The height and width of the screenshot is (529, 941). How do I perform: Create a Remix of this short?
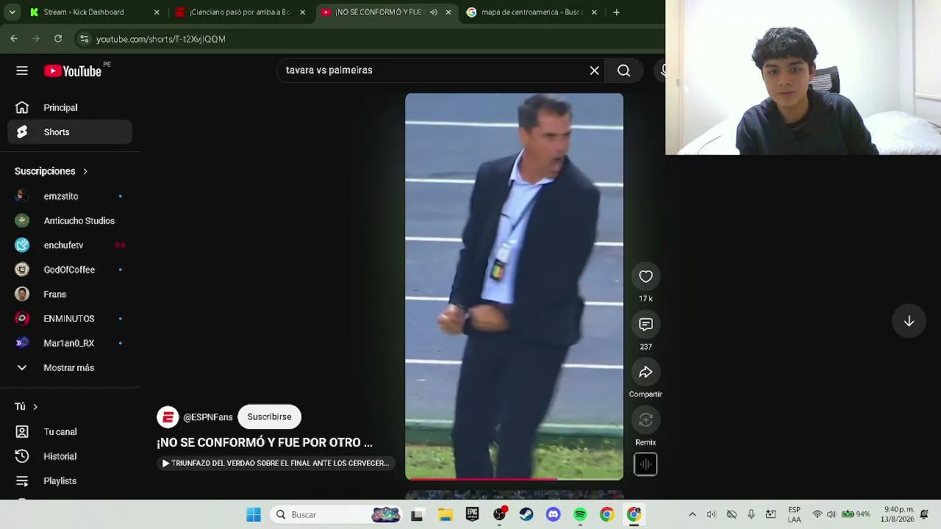click(645, 420)
